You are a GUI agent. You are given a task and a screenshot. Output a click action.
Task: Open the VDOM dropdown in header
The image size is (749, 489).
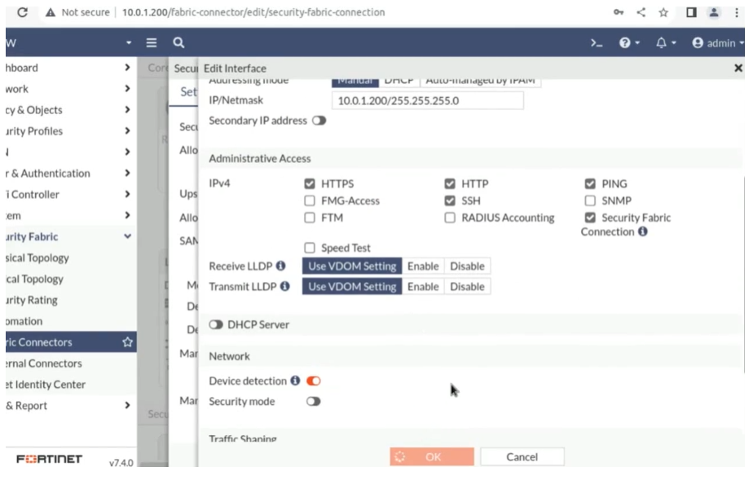click(x=129, y=43)
